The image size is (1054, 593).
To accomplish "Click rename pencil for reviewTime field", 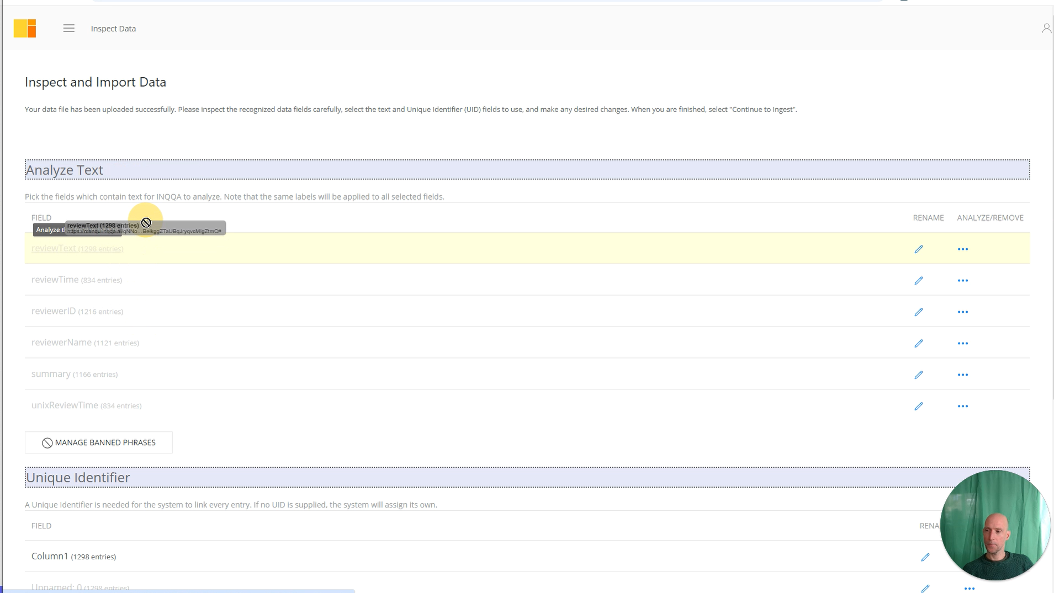I will (918, 281).
